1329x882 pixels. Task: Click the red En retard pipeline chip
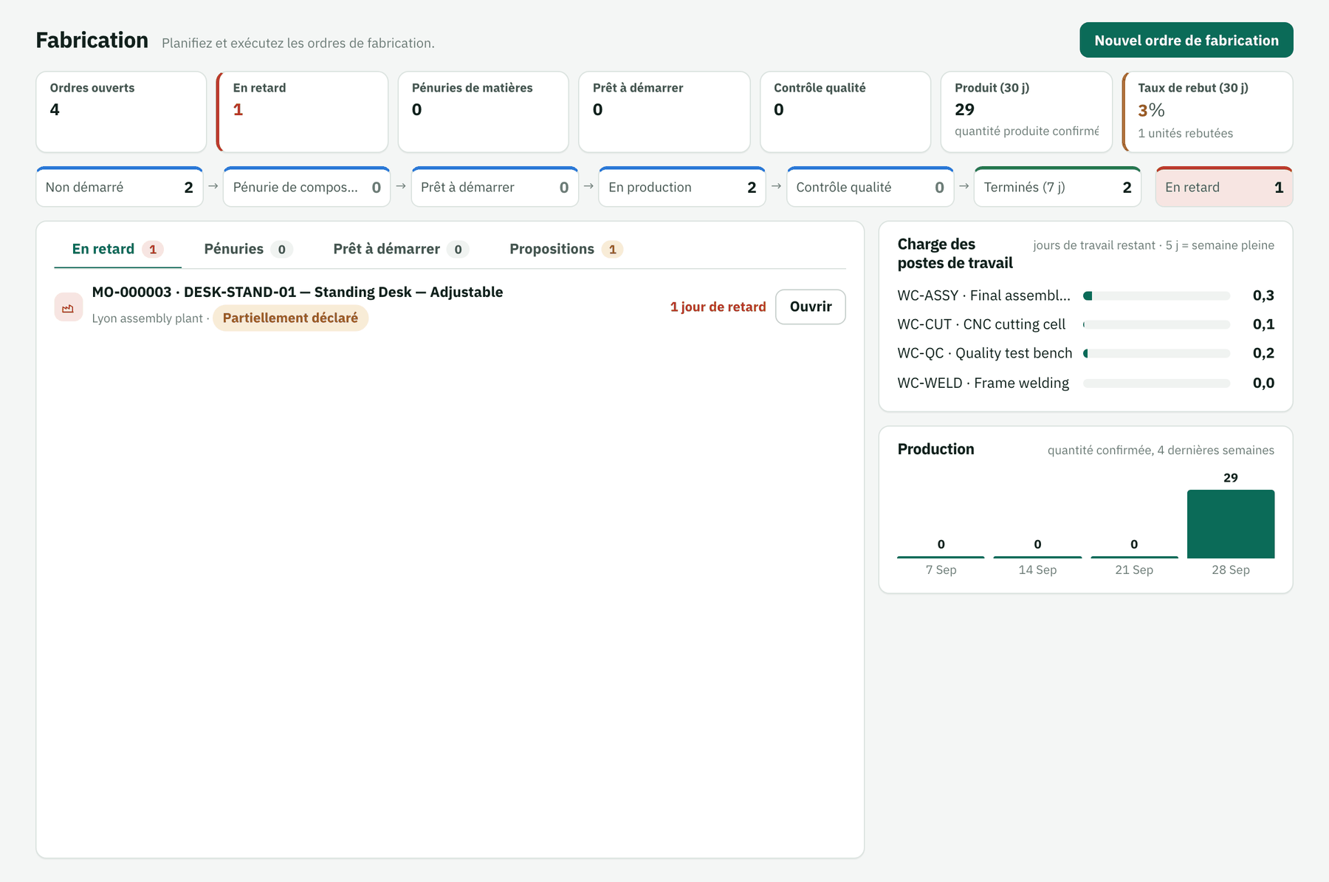[x=1223, y=187]
